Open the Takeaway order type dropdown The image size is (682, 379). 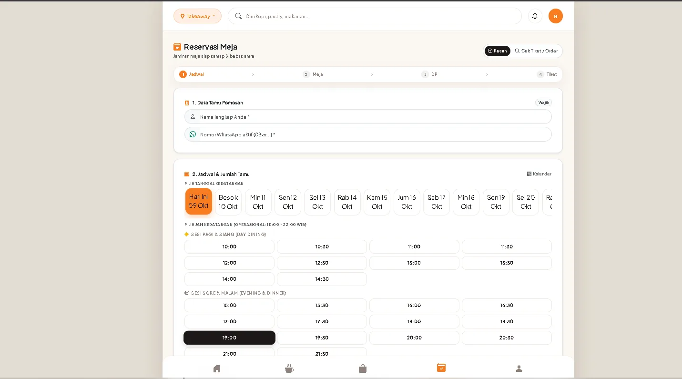(x=197, y=16)
